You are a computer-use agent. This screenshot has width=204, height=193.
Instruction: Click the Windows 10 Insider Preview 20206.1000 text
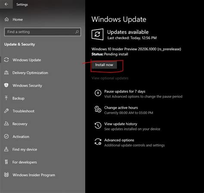(136, 49)
